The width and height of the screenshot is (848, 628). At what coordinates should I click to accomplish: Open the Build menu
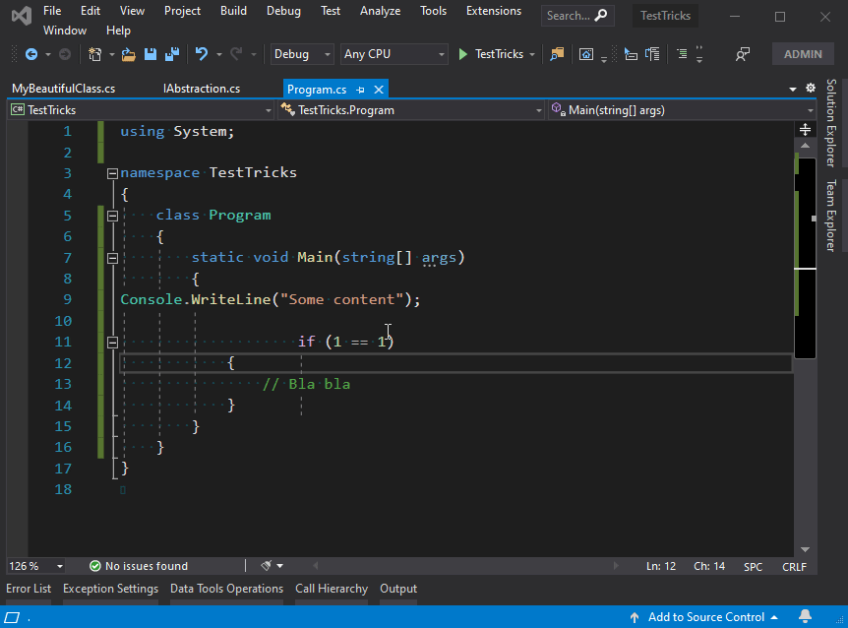pyautogui.click(x=233, y=11)
